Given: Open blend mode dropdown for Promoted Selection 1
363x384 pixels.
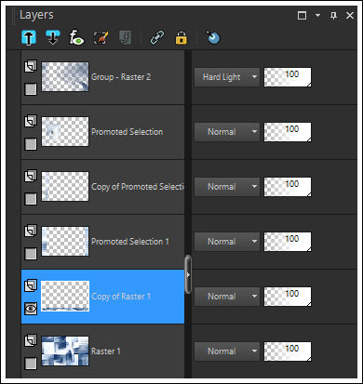Looking at the screenshot, I should click(227, 242).
